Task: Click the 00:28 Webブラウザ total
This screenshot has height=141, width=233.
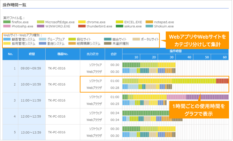Action: pos(115,88)
